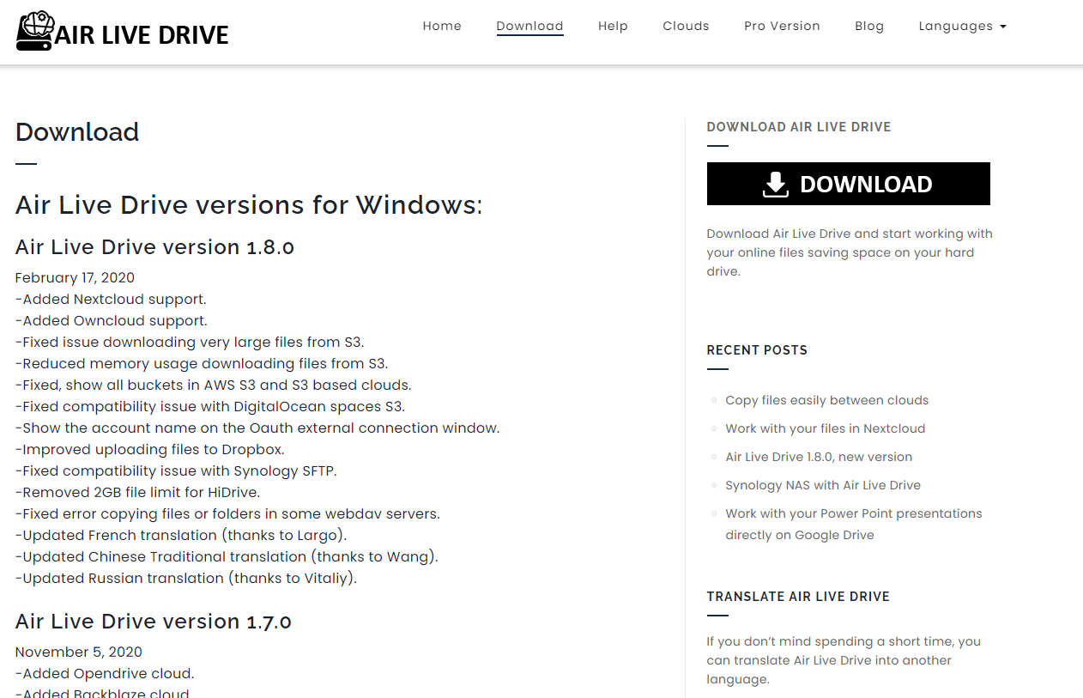Select the Download nav item
Screen dimensions: 1083x698
pos(529,26)
